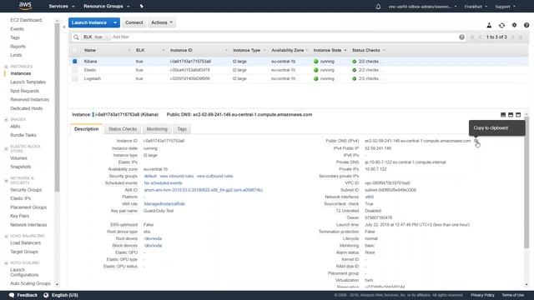Sort by the Instance ID column header

[181, 50]
